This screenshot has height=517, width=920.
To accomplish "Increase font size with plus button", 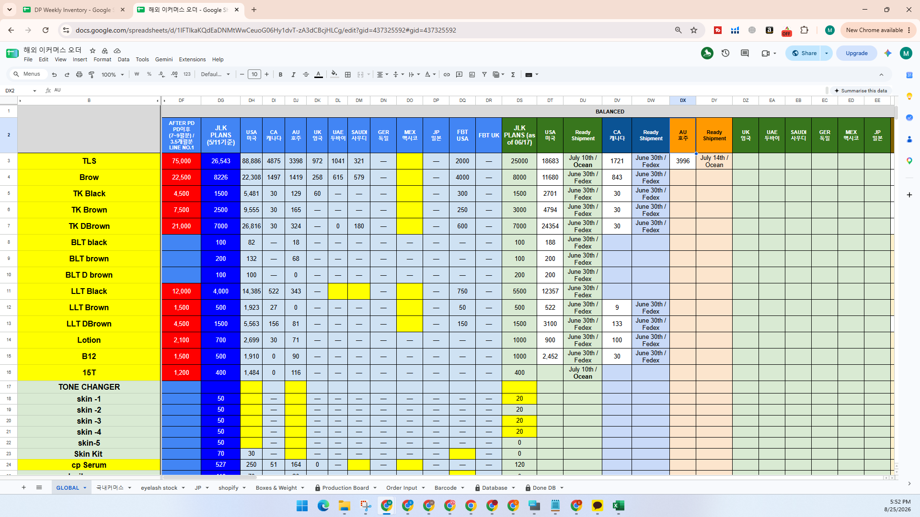I will click(267, 74).
